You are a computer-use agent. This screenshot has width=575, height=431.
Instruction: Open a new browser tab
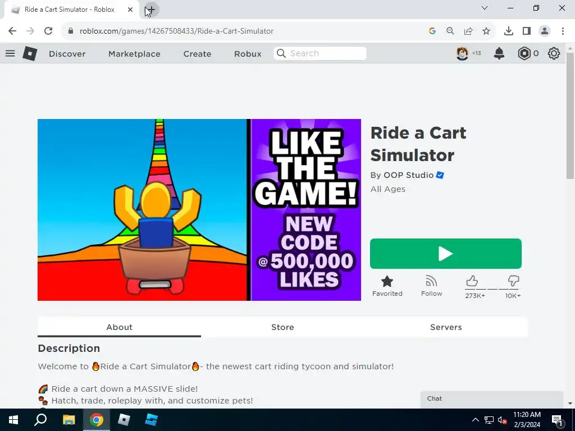tap(151, 10)
